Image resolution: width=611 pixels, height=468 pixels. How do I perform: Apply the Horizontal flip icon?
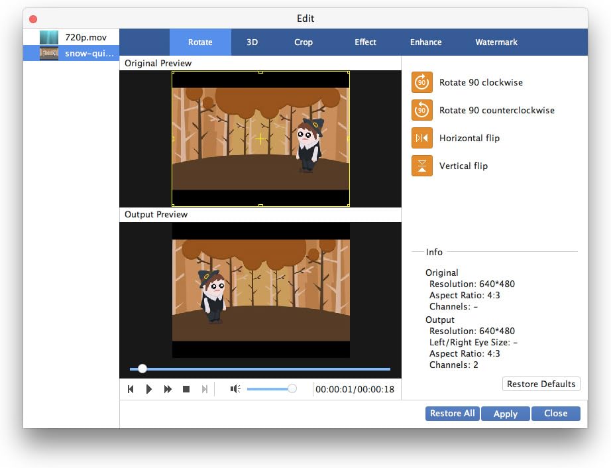(x=421, y=138)
